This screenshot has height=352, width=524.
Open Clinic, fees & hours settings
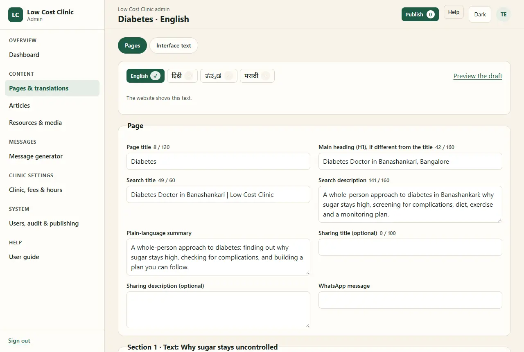(52, 190)
